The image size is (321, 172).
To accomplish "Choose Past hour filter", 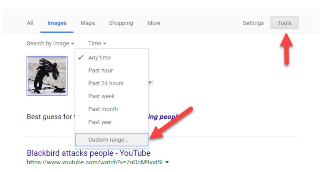I will pos(100,71).
